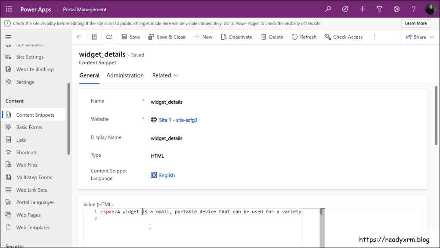Click the search magnifier icon in header

pyautogui.click(x=328, y=9)
